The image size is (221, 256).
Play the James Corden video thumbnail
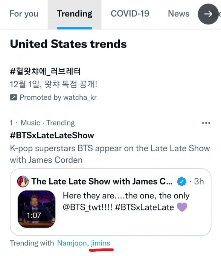[37, 209]
